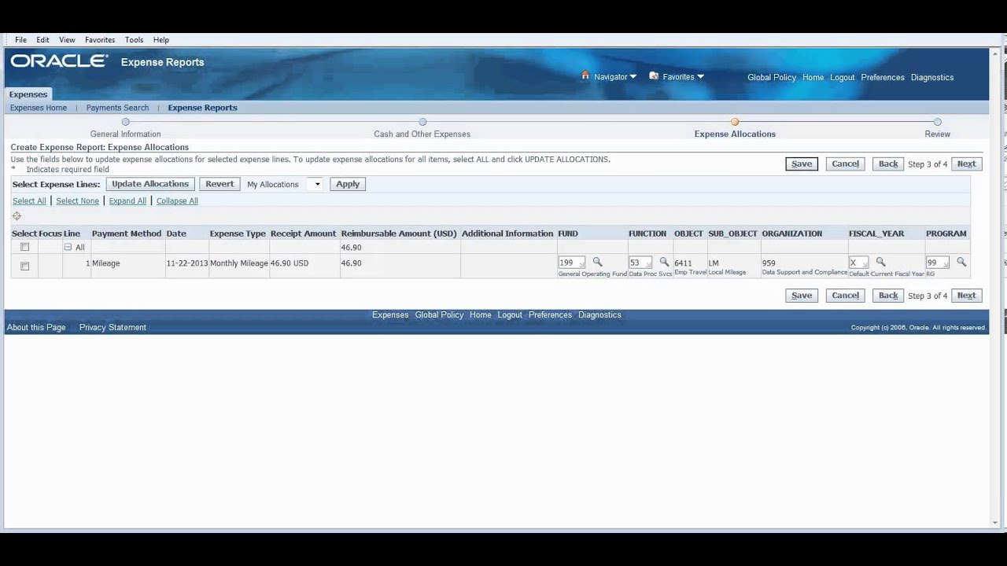Open Preferences in the header

(883, 77)
